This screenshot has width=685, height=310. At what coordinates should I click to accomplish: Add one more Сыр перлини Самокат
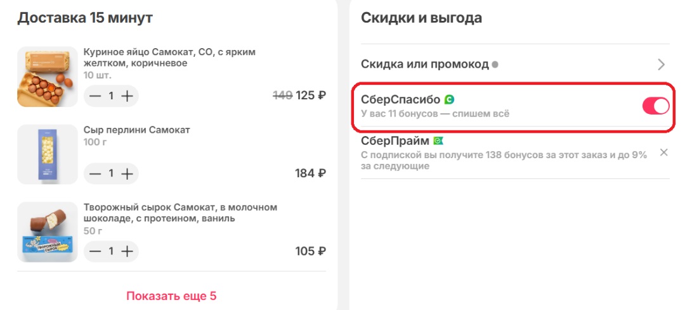[x=127, y=174]
